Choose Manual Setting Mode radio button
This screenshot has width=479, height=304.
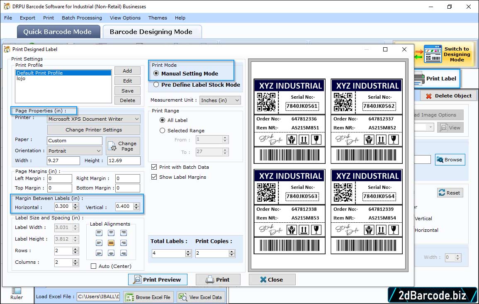[156, 74]
